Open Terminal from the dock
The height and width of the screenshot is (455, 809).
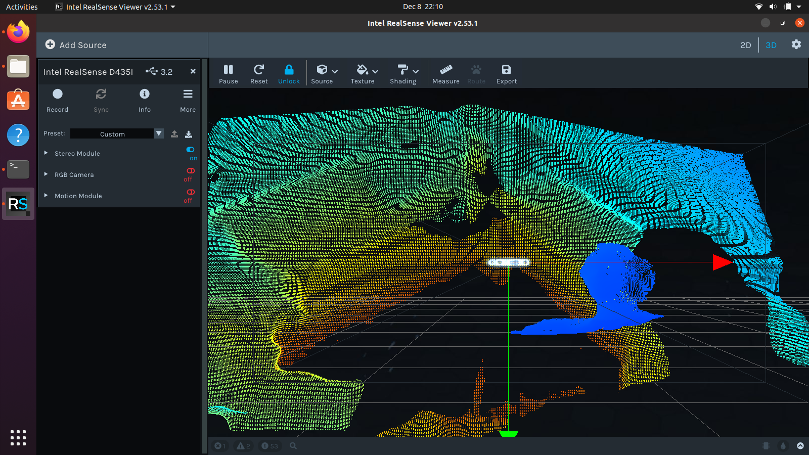click(x=18, y=169)
